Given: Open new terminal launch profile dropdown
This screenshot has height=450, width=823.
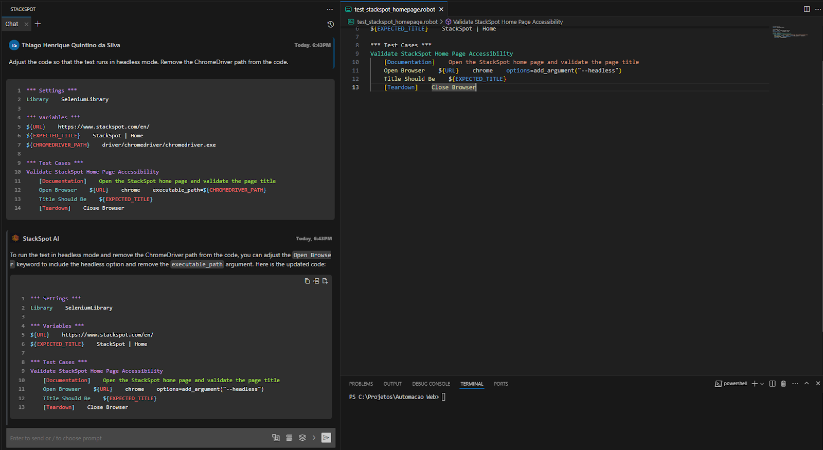Looking at the screenshot, I should point(762,384).
